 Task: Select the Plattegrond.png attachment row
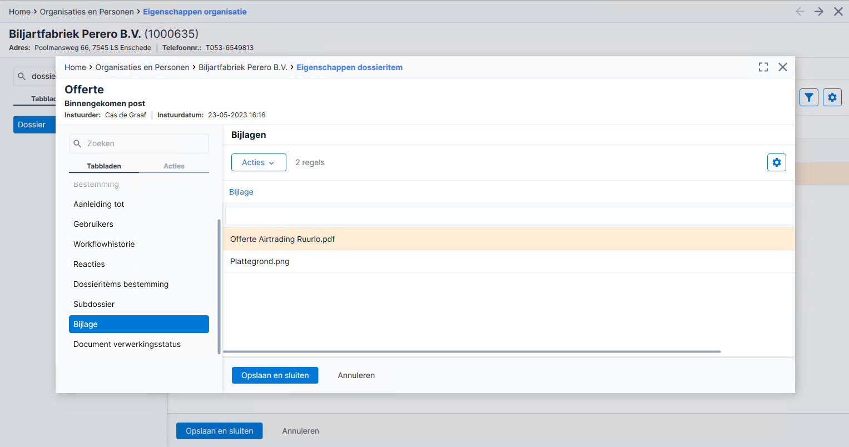point(509,261)
